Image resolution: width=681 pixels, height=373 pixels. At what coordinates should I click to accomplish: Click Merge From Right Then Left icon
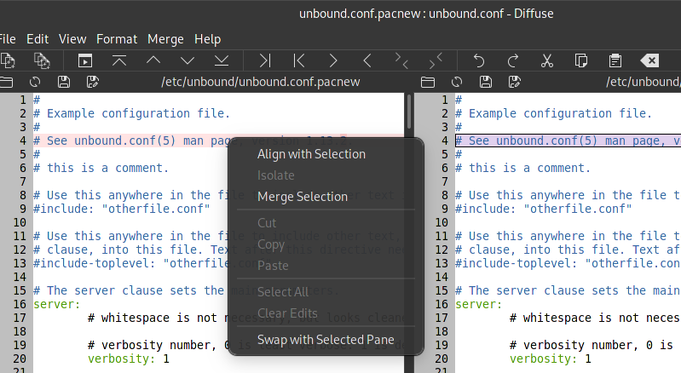pos(436,60)
